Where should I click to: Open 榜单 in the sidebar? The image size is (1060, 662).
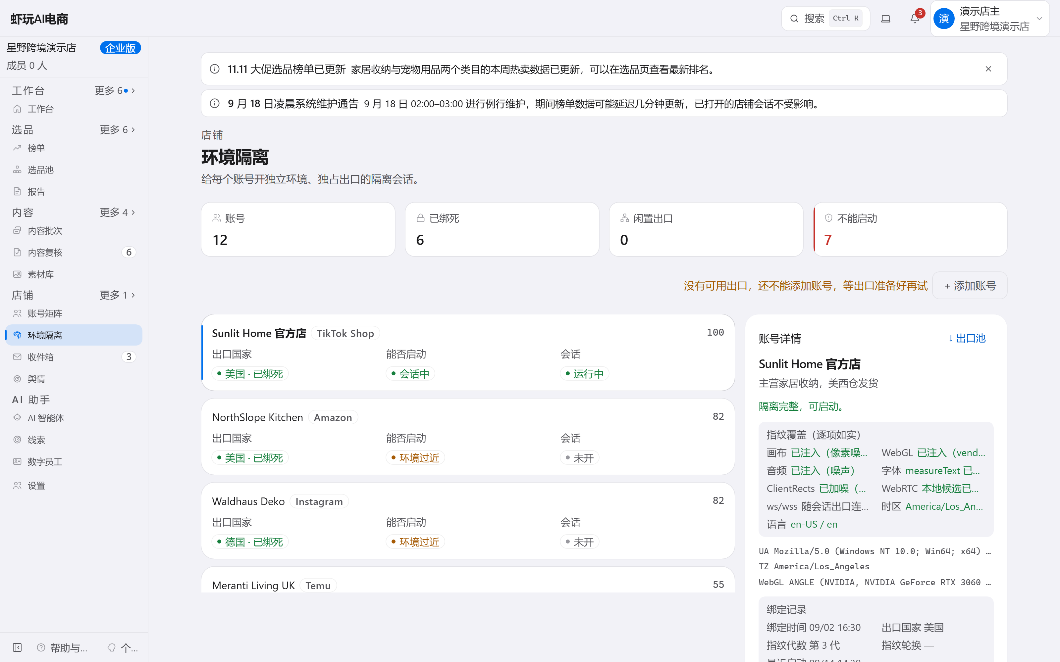74,148
